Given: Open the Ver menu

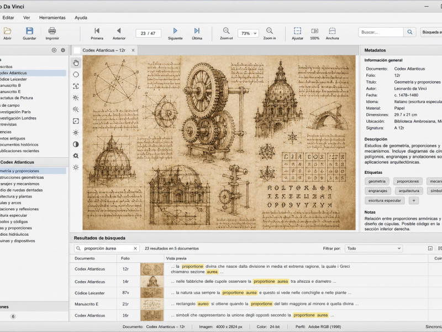Looking at the screenshot, I should tap(27, 18).
